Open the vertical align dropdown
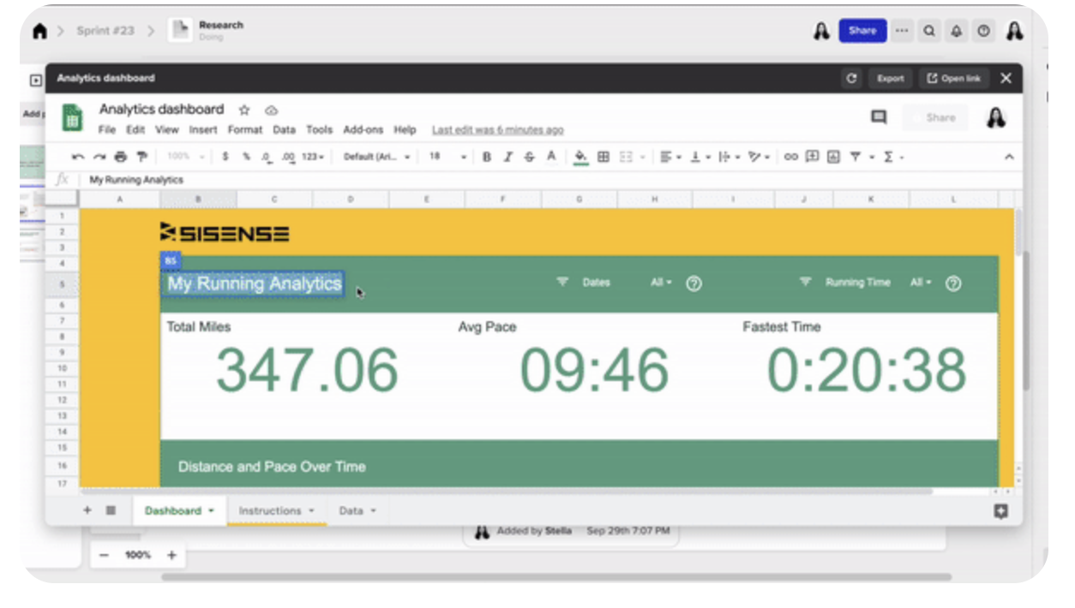 click(x=700, y=157)
